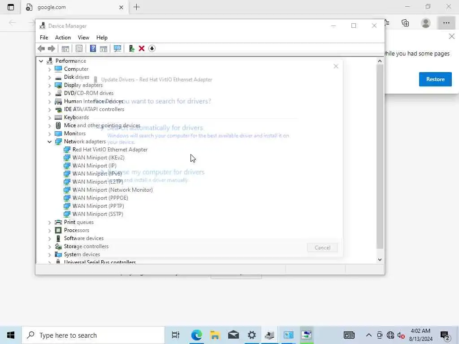Image resolution: width=459 pixels, height=344 pixels.
Task: Switch to the google.com browser tab
Action: [75, 7]
